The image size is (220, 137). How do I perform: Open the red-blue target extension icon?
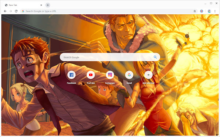point(201,11)
